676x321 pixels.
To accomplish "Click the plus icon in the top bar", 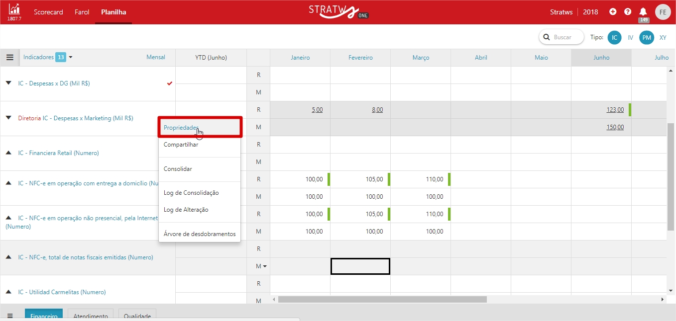I will click(613, 12).
